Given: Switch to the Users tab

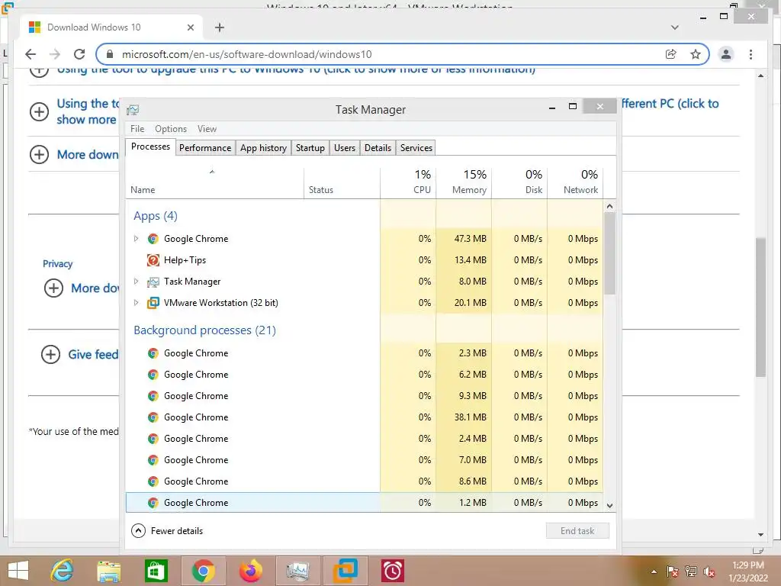Looking at the screenshot, I should click(x=345, y=148).
